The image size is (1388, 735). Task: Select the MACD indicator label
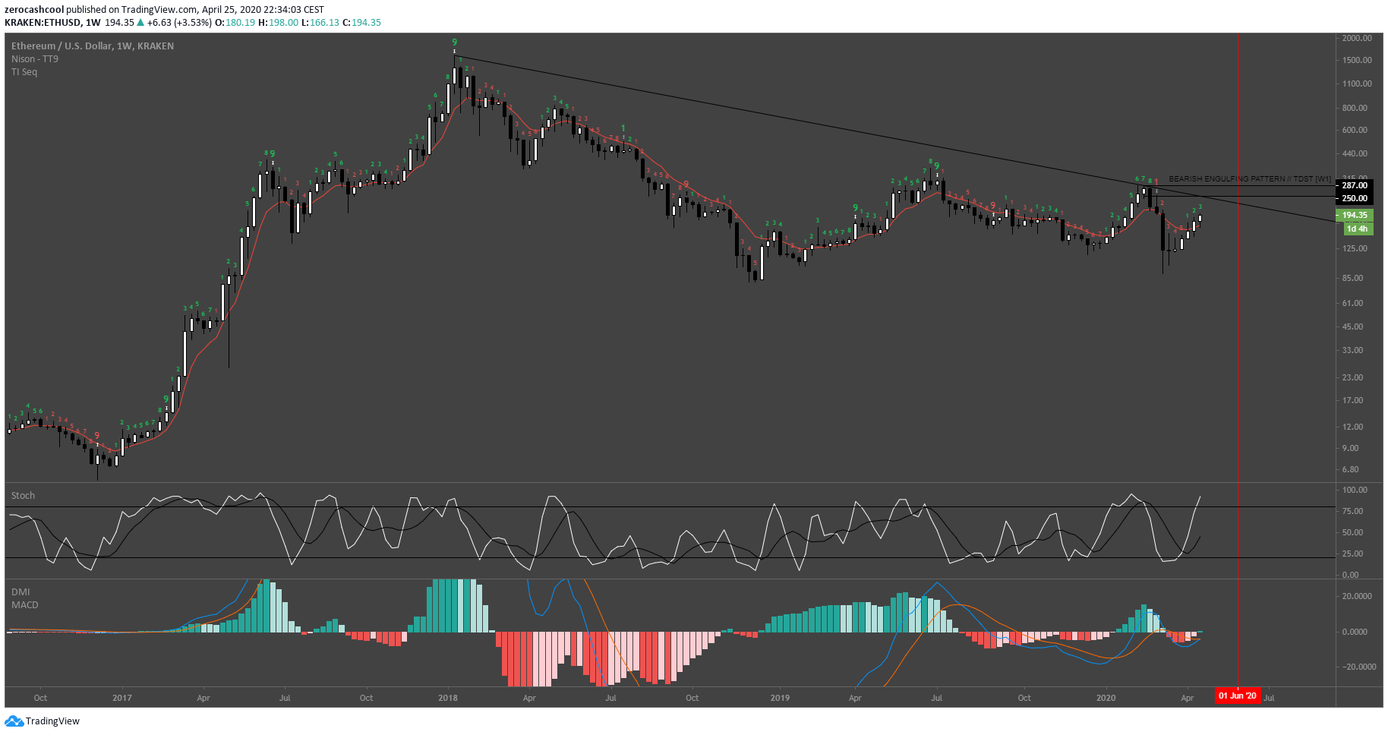(x=25, y=605)
